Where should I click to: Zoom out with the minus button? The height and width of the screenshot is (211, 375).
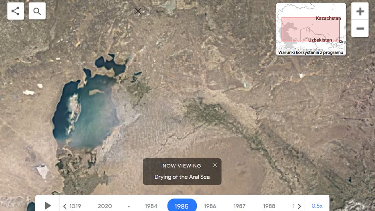pos(360,28)
